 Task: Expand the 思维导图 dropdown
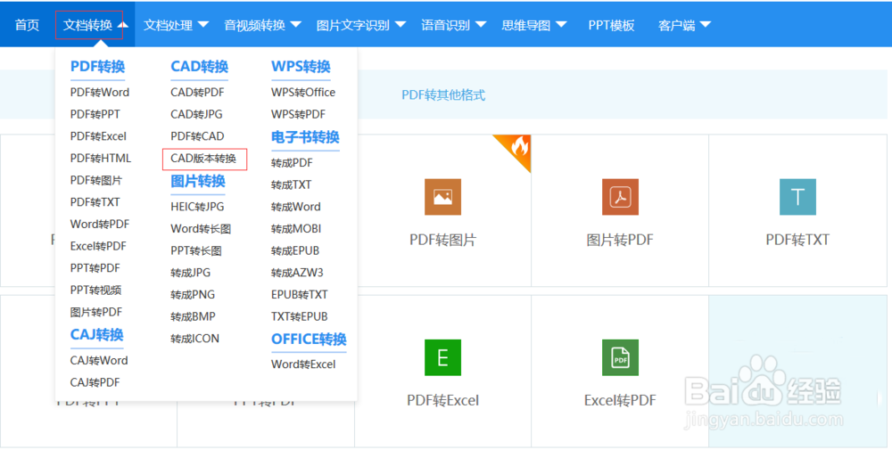[534, 25]
